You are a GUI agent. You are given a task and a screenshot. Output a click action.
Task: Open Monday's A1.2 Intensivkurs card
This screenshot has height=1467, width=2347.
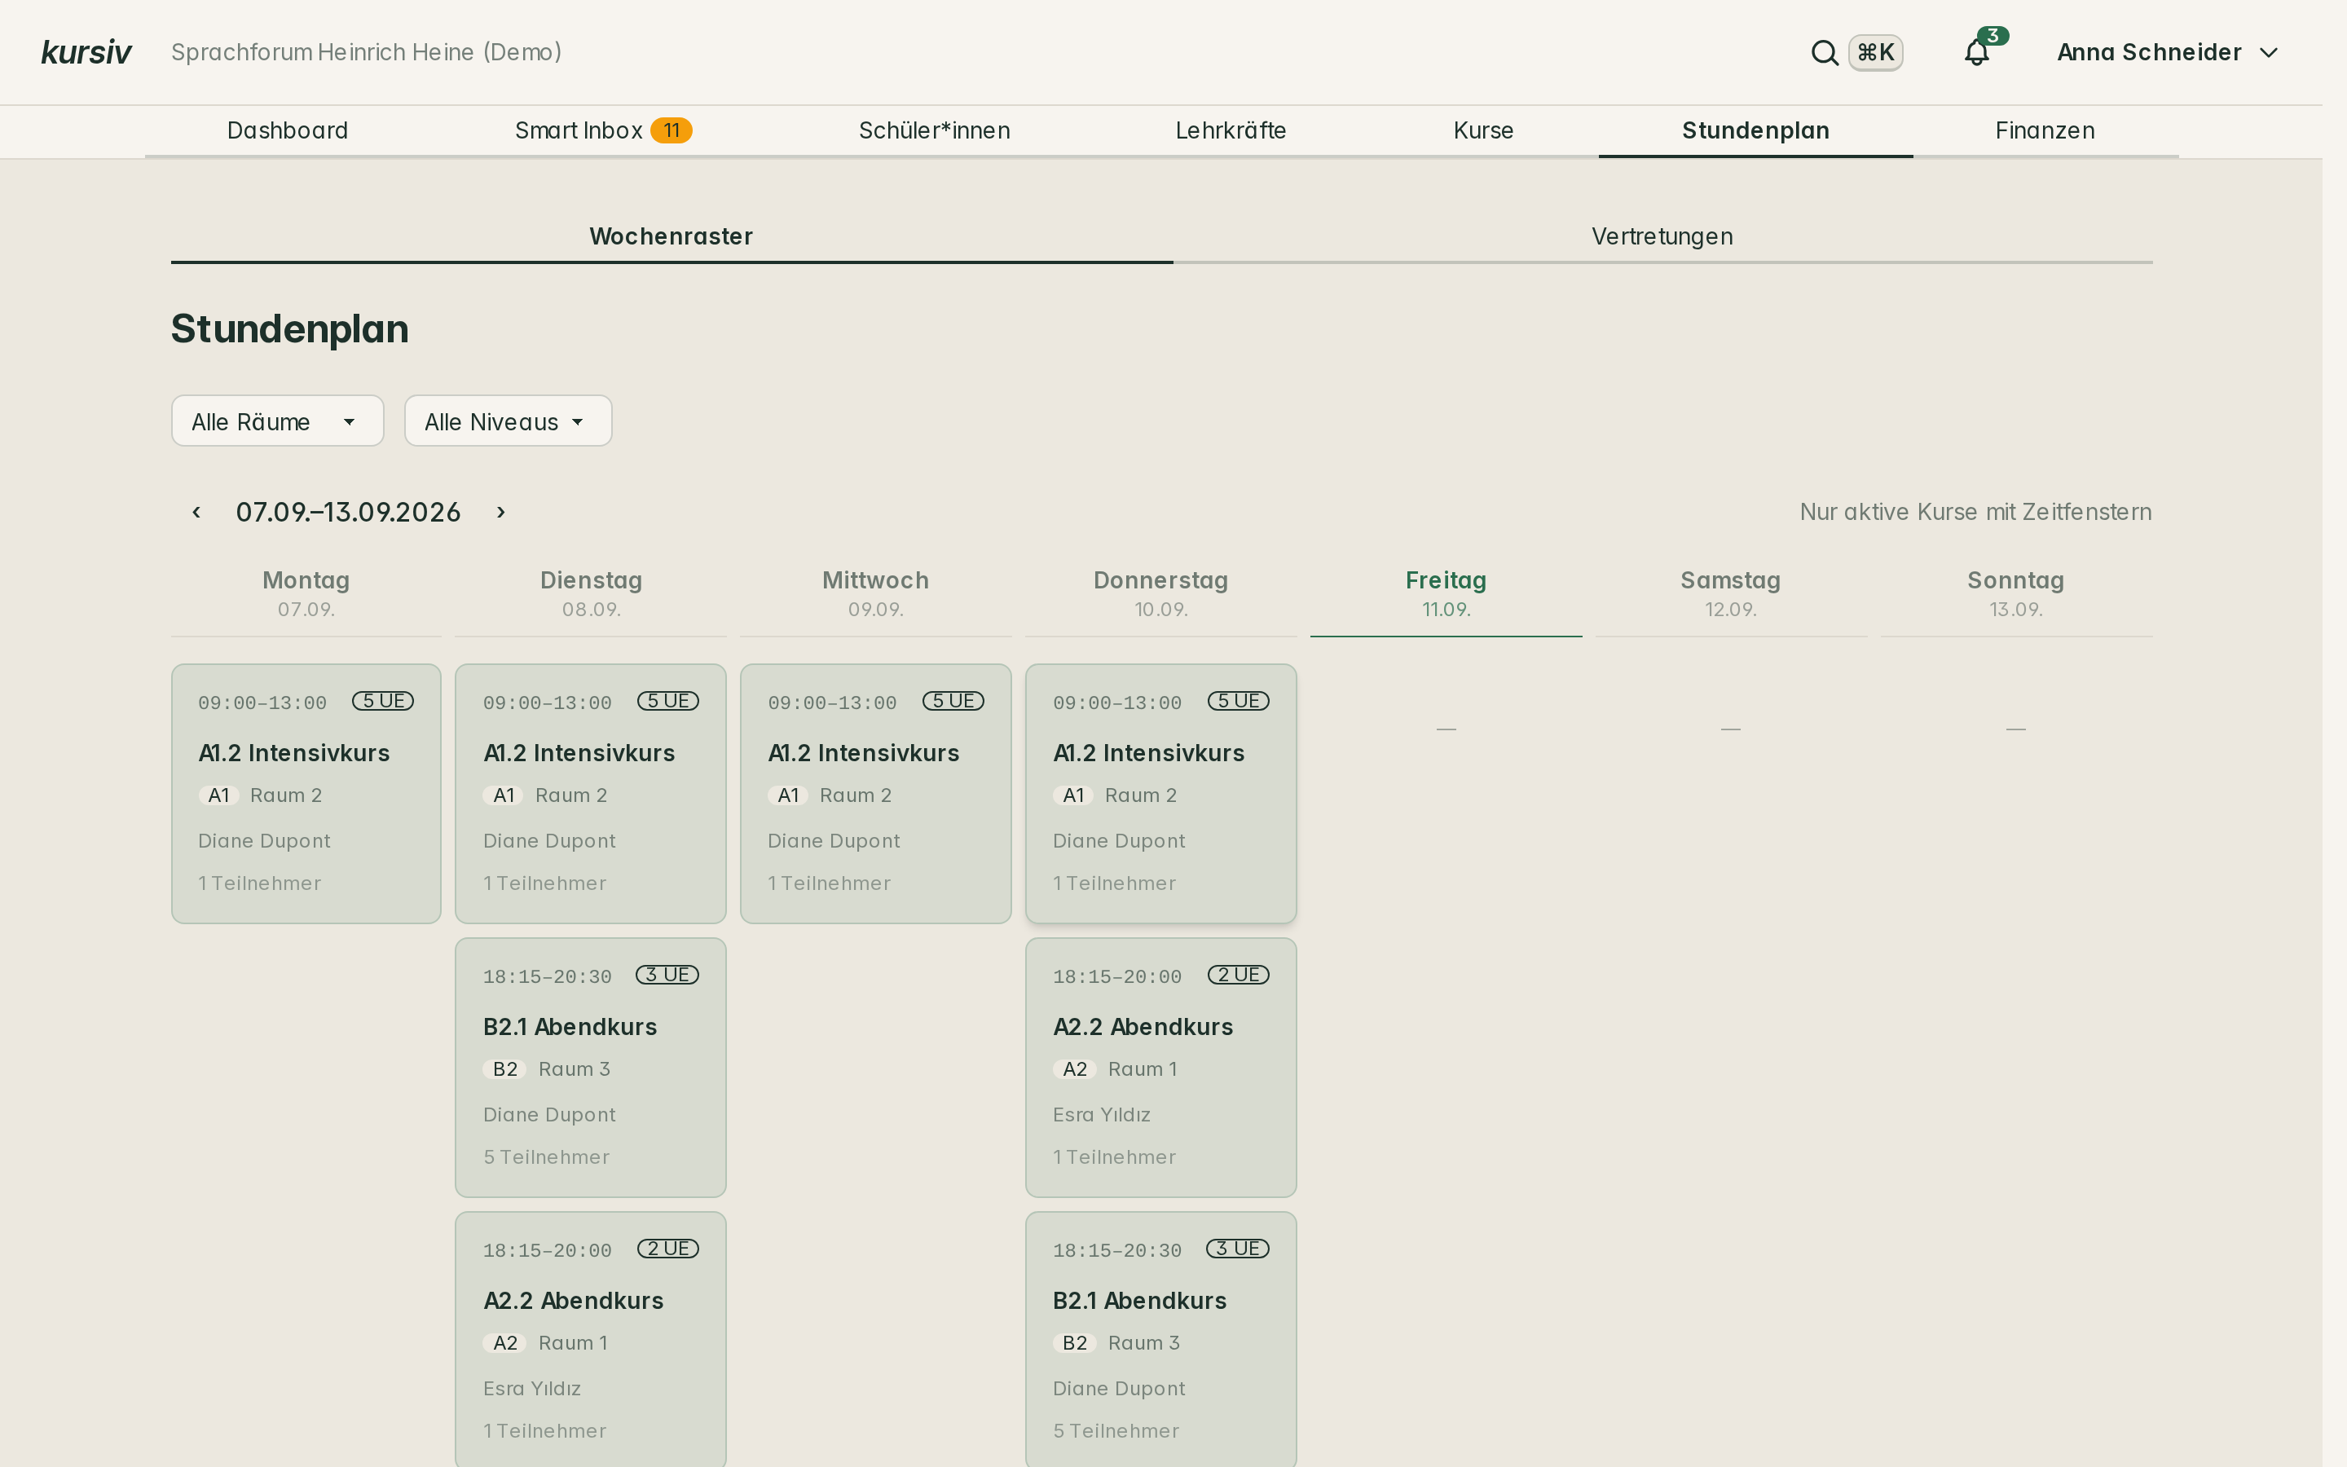[306, 794]
